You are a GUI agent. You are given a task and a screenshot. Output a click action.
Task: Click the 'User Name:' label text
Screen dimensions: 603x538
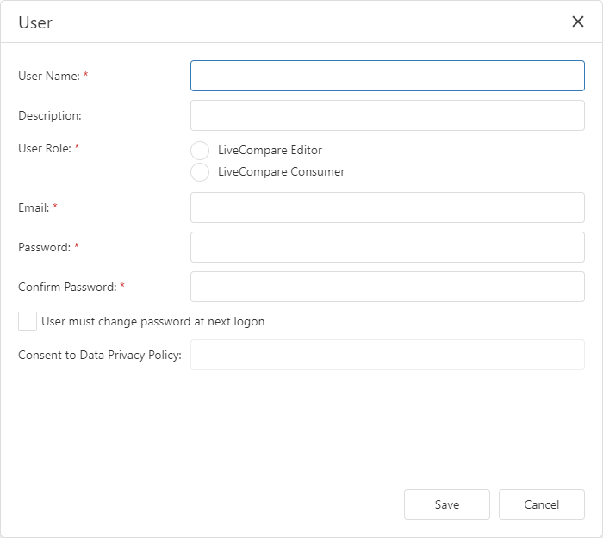tap(49, 76)
